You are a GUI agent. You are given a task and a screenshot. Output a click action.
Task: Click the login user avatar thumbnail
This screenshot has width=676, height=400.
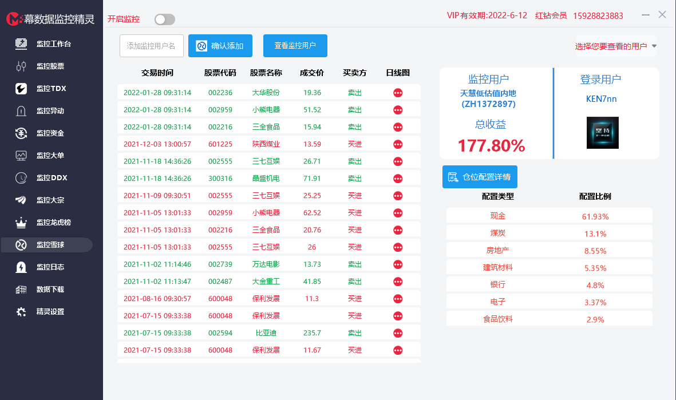602,133
